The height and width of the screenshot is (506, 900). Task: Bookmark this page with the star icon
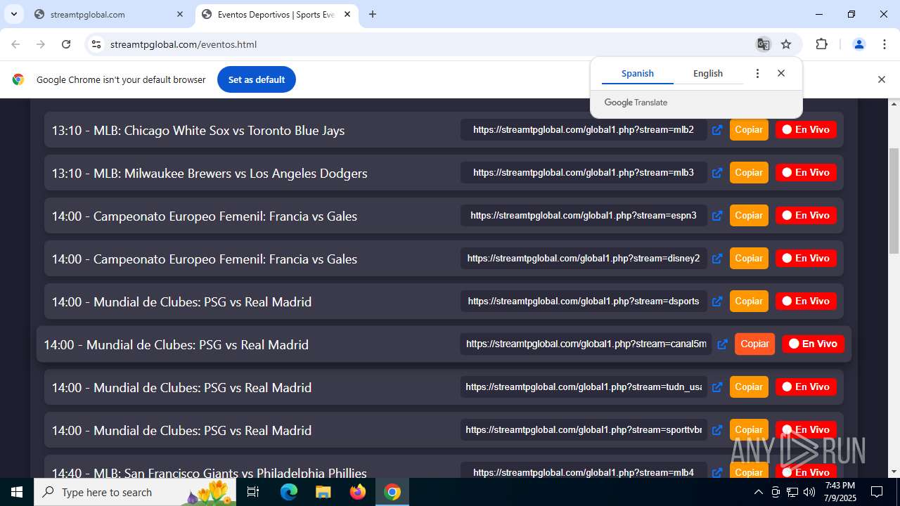tap(786, 44)
